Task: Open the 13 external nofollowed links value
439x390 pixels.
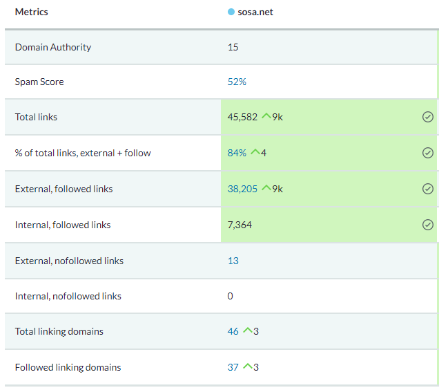Action: (x=233, y=261)
